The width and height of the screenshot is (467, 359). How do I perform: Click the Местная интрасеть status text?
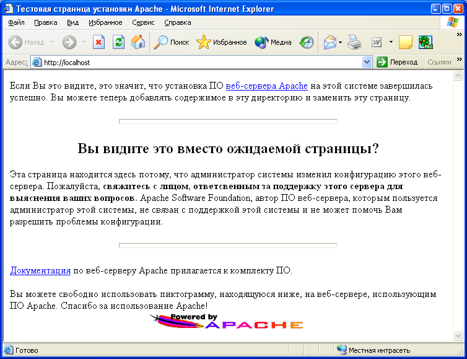379,350
